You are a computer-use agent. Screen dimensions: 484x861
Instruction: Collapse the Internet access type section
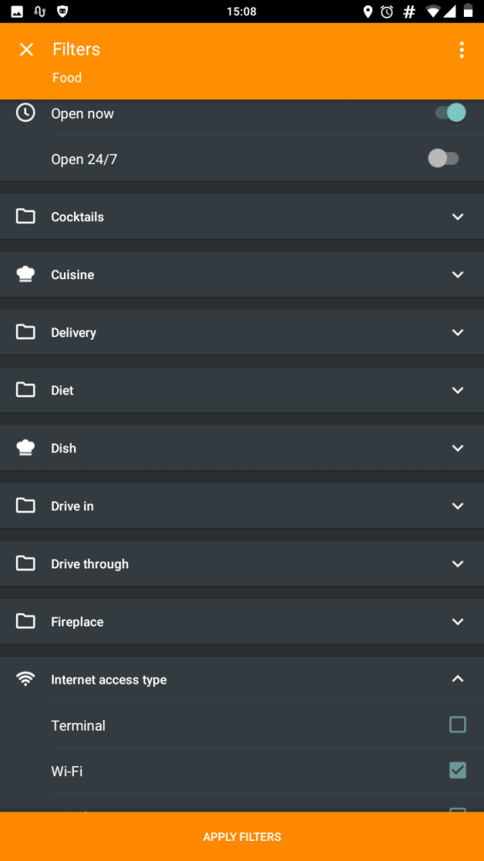click(242, 679)
